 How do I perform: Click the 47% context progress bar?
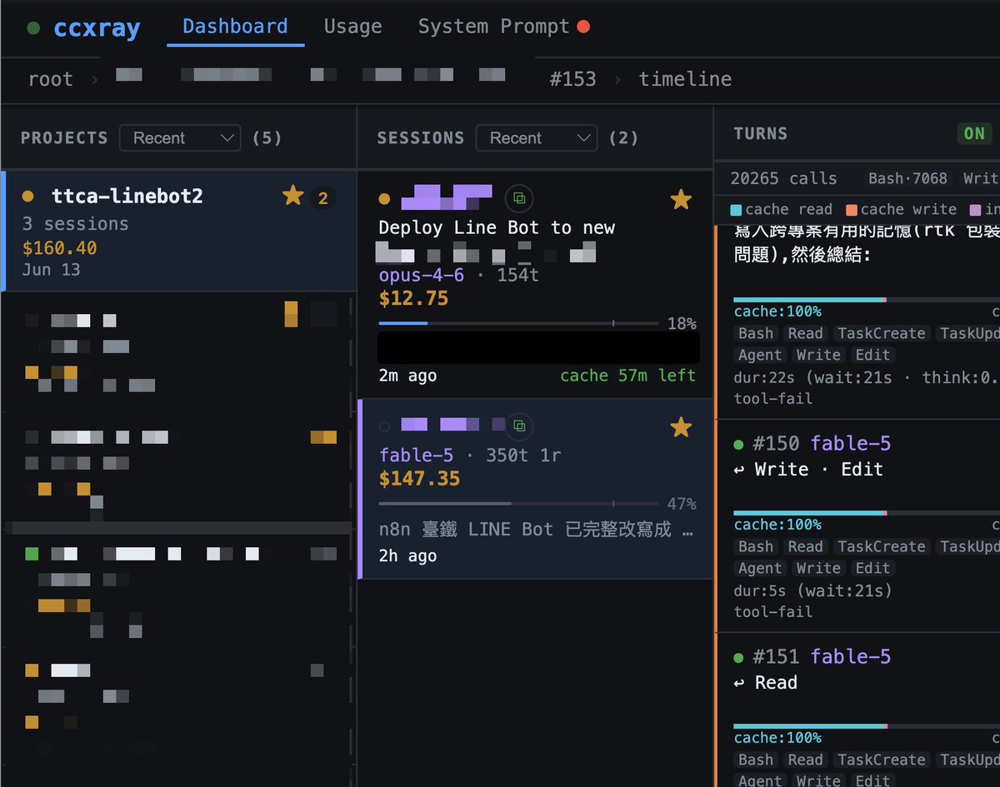518,504
